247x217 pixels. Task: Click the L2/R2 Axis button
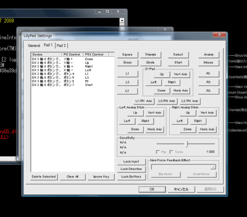(x=167, y=101)
